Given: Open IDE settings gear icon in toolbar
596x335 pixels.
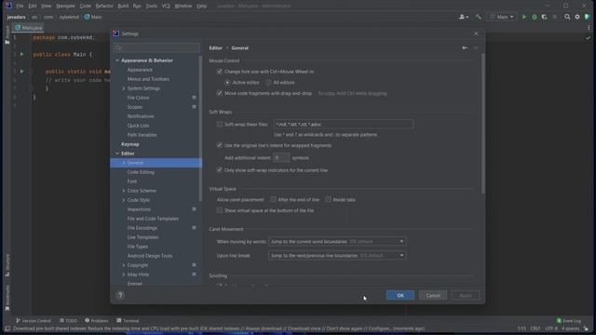Looking at the screenshot, I should tap(577, 17).
